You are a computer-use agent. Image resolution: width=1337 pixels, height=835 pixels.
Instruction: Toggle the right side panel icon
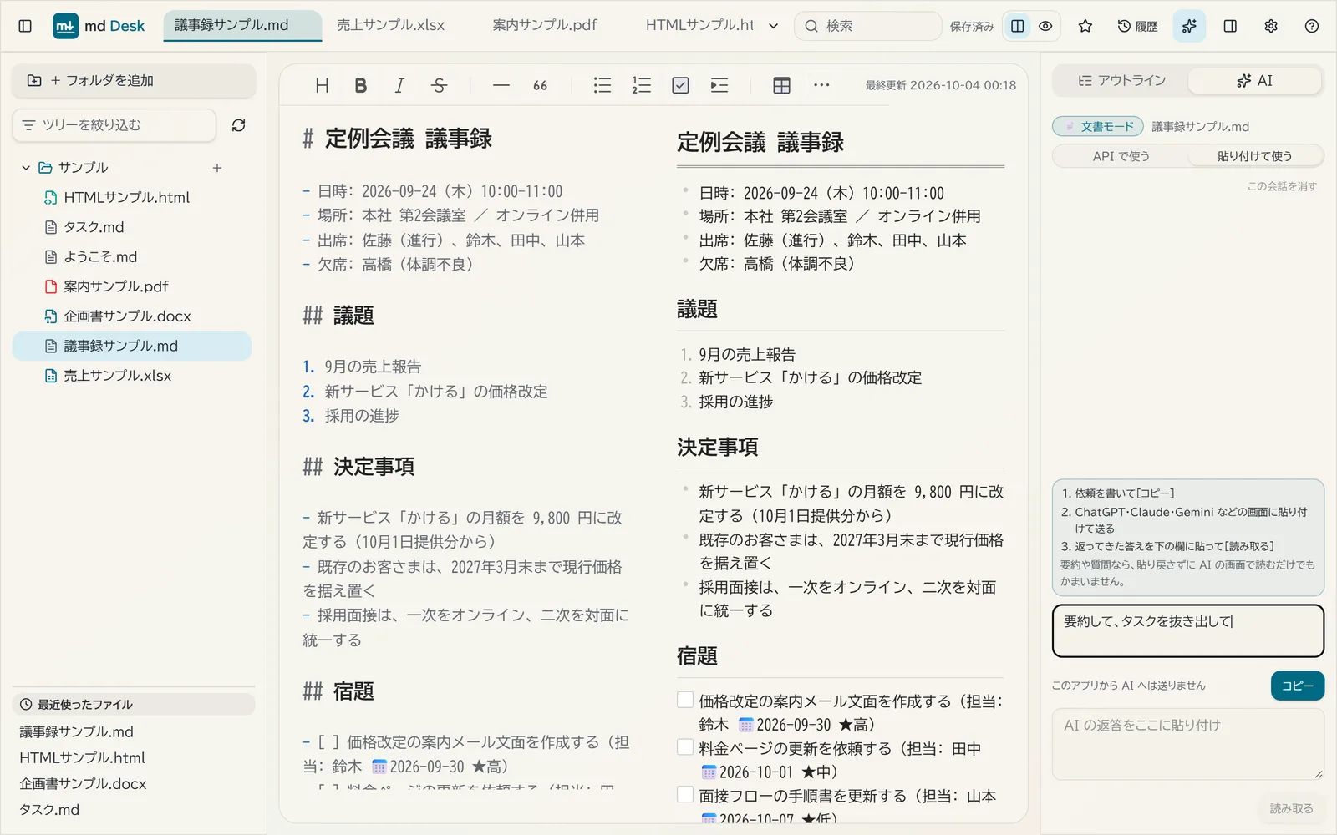(1230, 26)
